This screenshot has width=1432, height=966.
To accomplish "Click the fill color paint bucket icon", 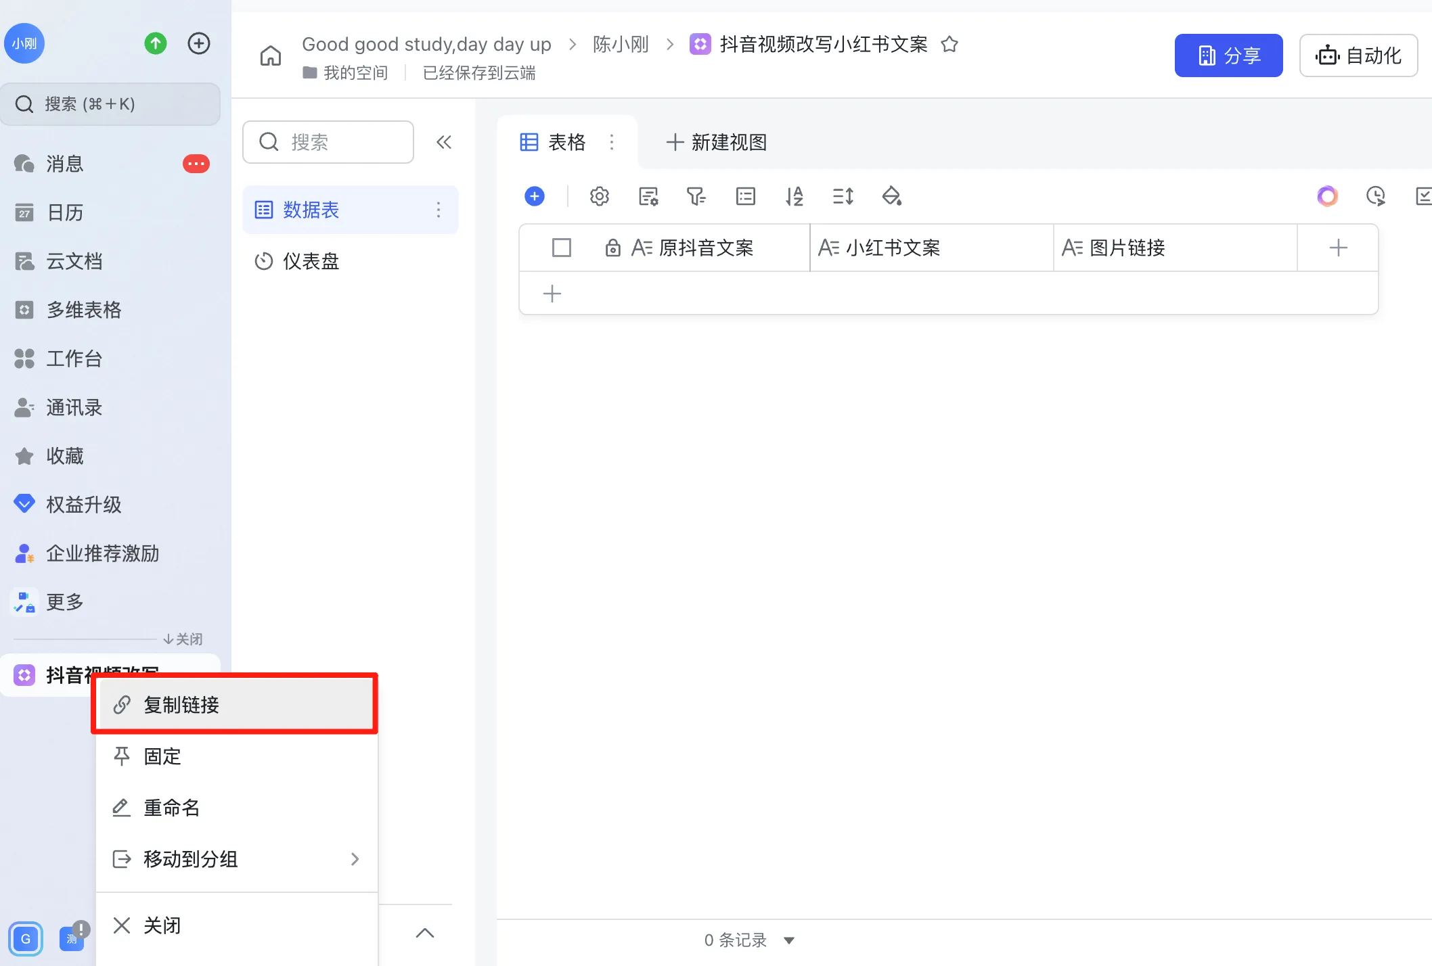I will tap(891, 196).
